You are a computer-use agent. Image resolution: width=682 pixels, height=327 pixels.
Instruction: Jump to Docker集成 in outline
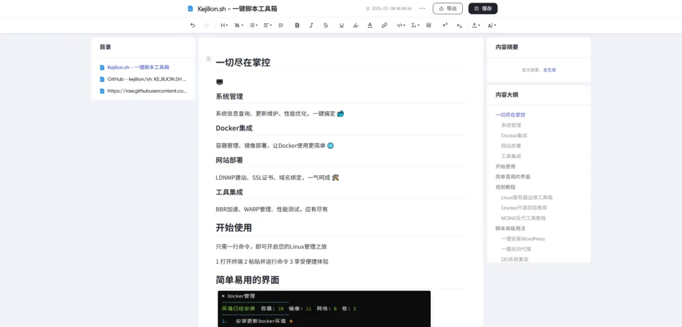tap(513, 136)
